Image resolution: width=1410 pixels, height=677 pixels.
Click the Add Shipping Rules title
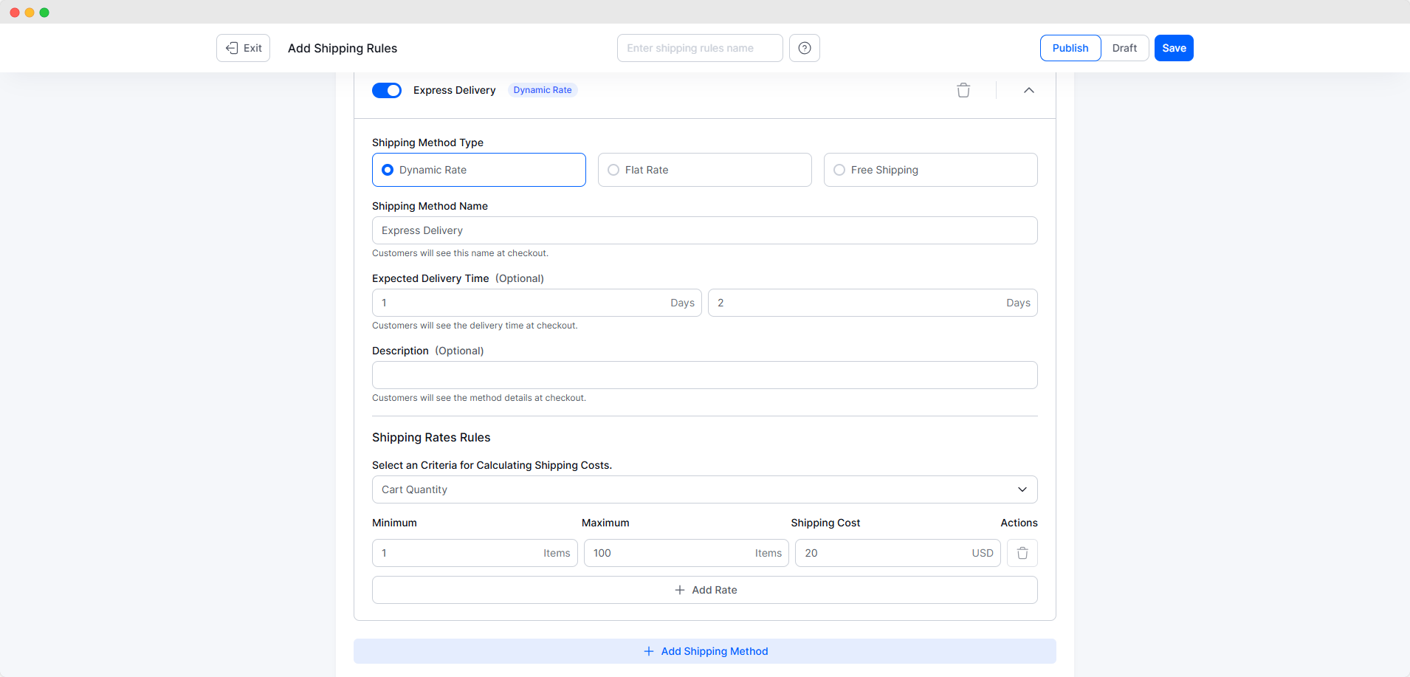(x=343, y=48)
